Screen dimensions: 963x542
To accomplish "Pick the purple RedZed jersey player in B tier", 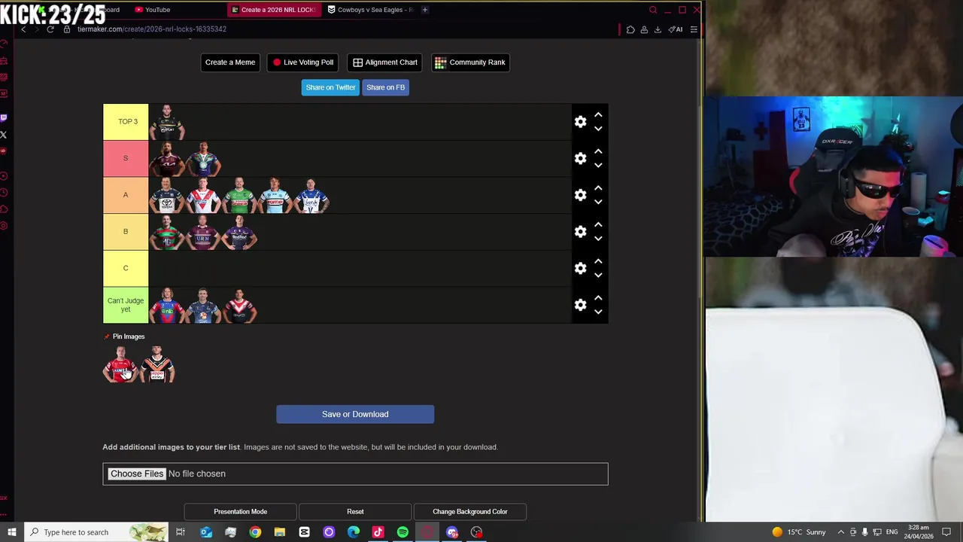I will [239, 232].
